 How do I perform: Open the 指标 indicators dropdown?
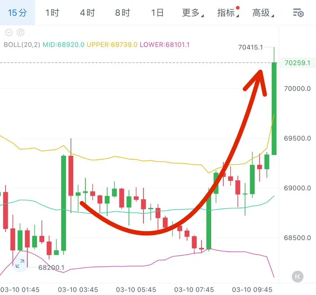(x=228, y=13)
